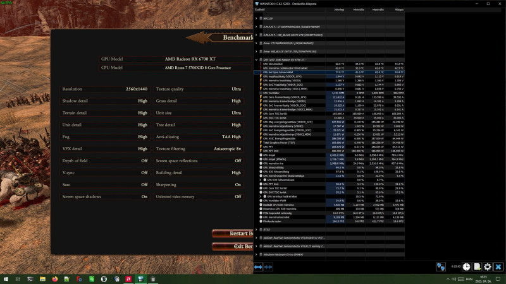Click Screen space shadows On row
Viewport: 506px width, 284px height.
(x=105, y=197)
